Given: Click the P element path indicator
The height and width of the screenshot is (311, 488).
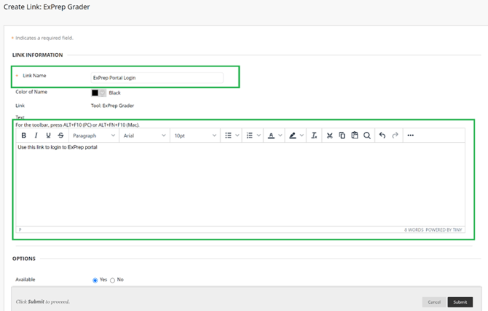Looking at the screenshot, I should [20, 229].
